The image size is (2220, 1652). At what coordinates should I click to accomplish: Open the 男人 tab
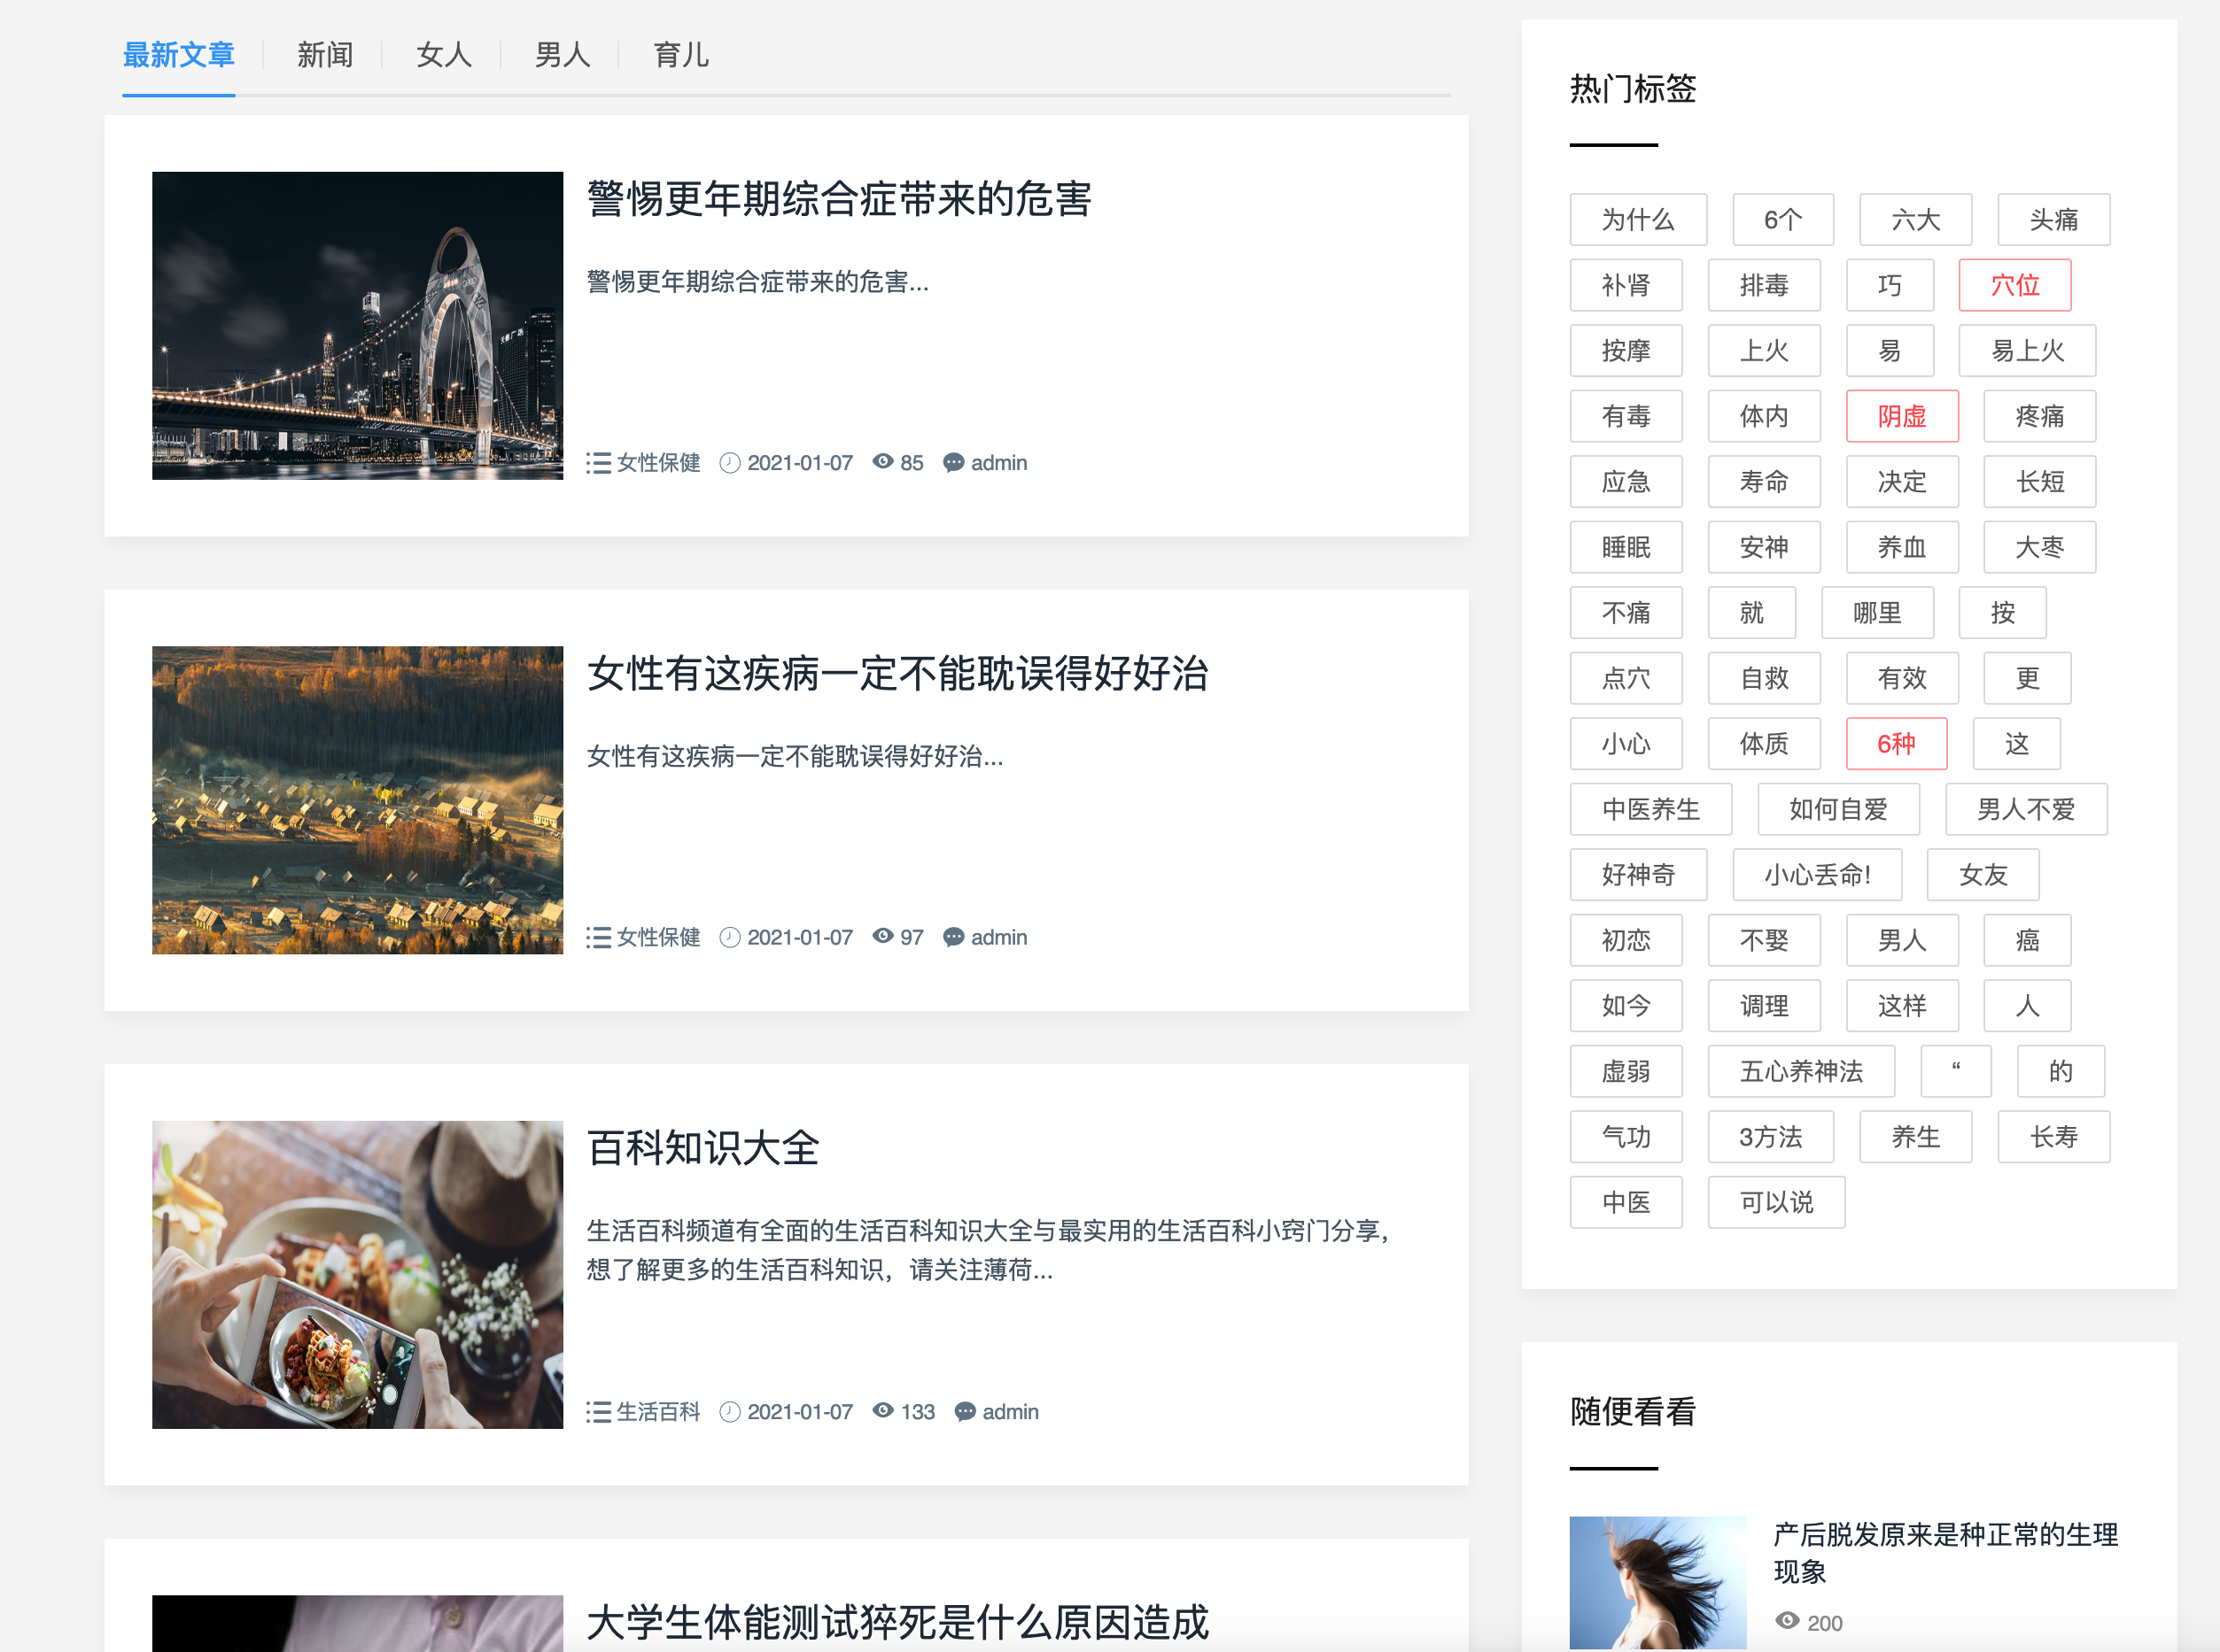pyautogui.click(x=563, y=55)
